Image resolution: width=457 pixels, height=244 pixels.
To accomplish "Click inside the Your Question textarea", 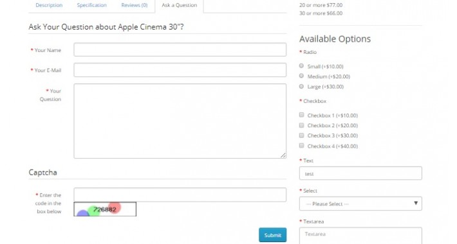I will (x=180, y=121).
